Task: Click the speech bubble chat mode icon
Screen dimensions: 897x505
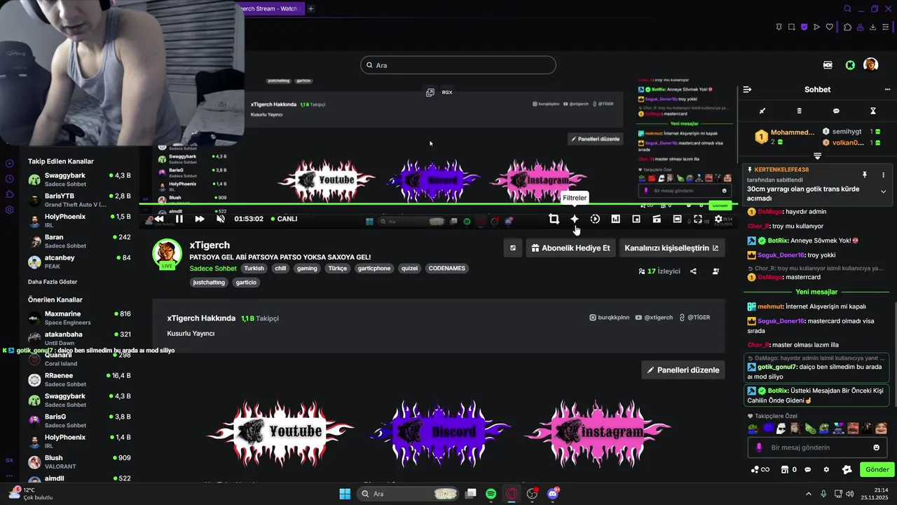Action: [x=836, y=111]
